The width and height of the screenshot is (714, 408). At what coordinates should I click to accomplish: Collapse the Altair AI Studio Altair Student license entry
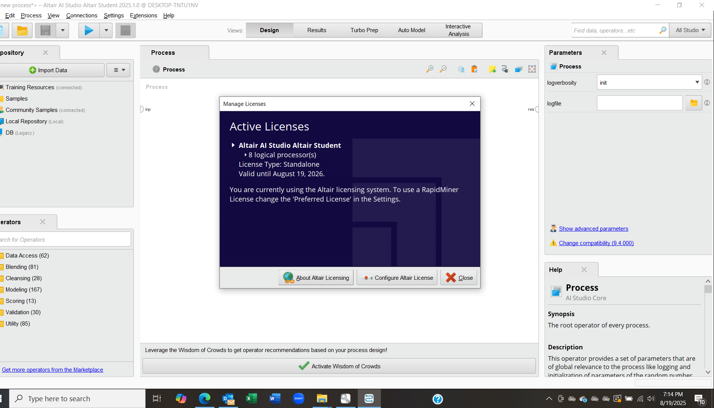click(233, 145)
